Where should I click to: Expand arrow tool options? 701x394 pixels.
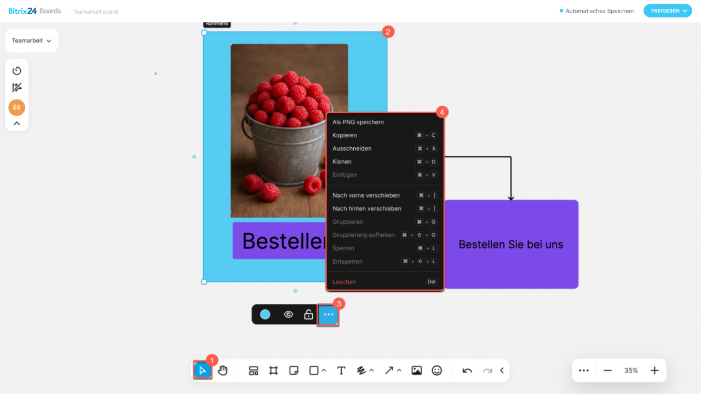pos(399,370)
